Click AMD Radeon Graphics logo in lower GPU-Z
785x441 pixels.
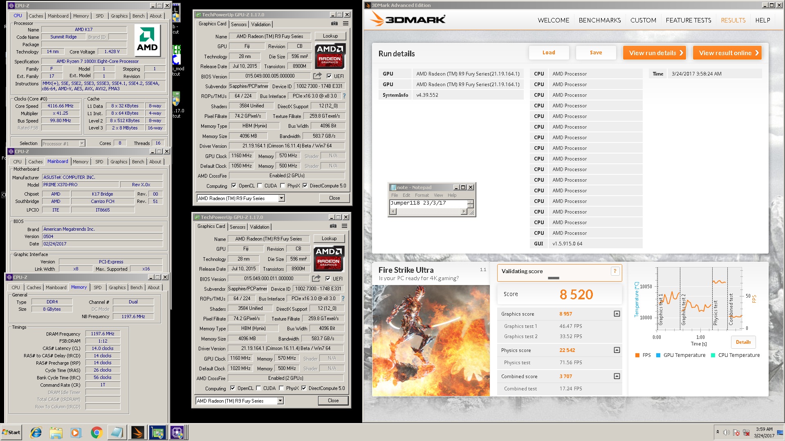coord(328,258)
